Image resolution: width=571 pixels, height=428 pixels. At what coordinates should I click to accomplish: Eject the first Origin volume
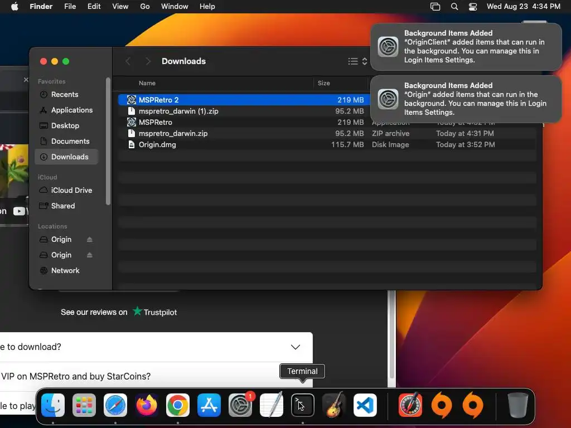(90, 240)
